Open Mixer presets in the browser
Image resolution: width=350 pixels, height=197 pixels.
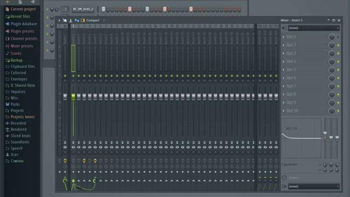point(19,46)
